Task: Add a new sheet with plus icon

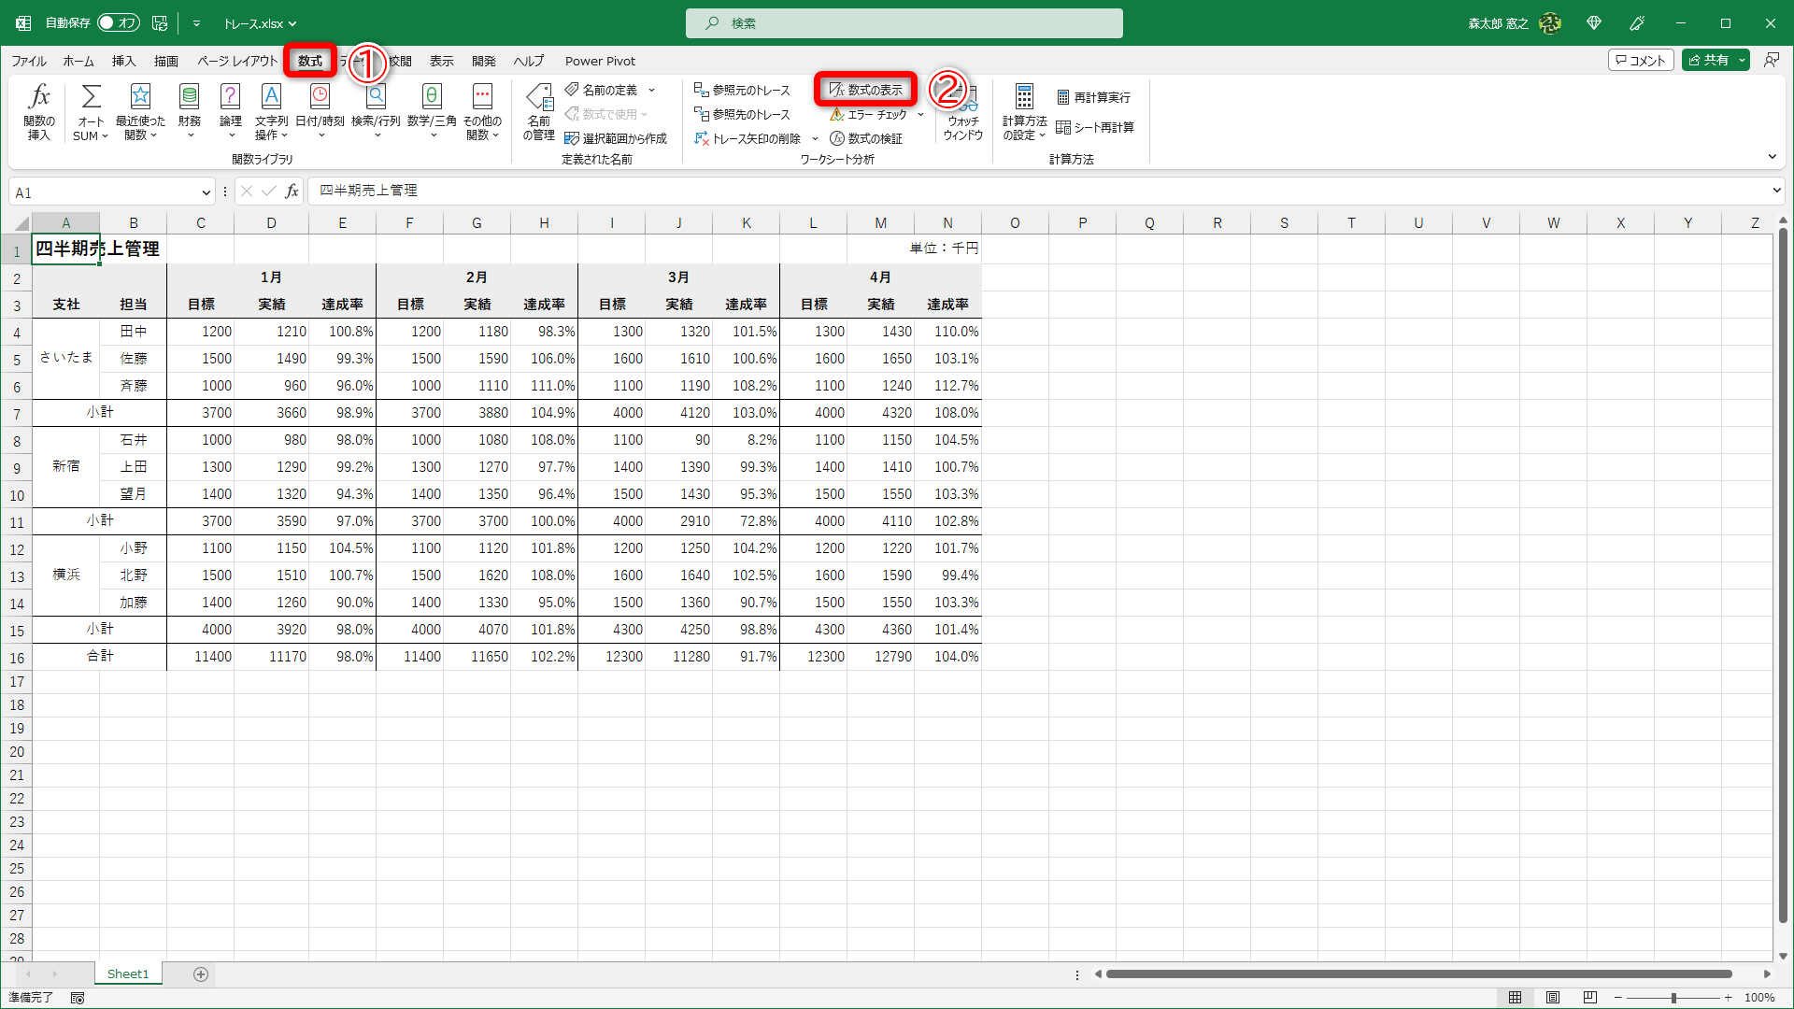Action: coord(200,974)
